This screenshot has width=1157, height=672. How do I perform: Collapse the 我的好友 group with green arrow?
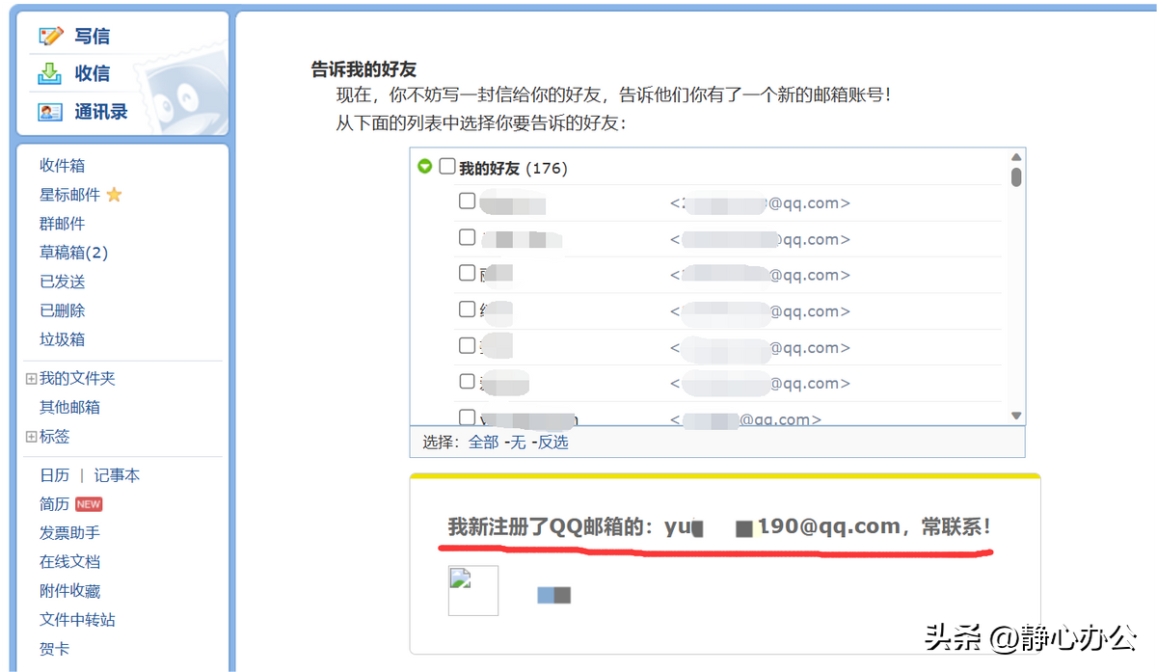pos(424,167)
